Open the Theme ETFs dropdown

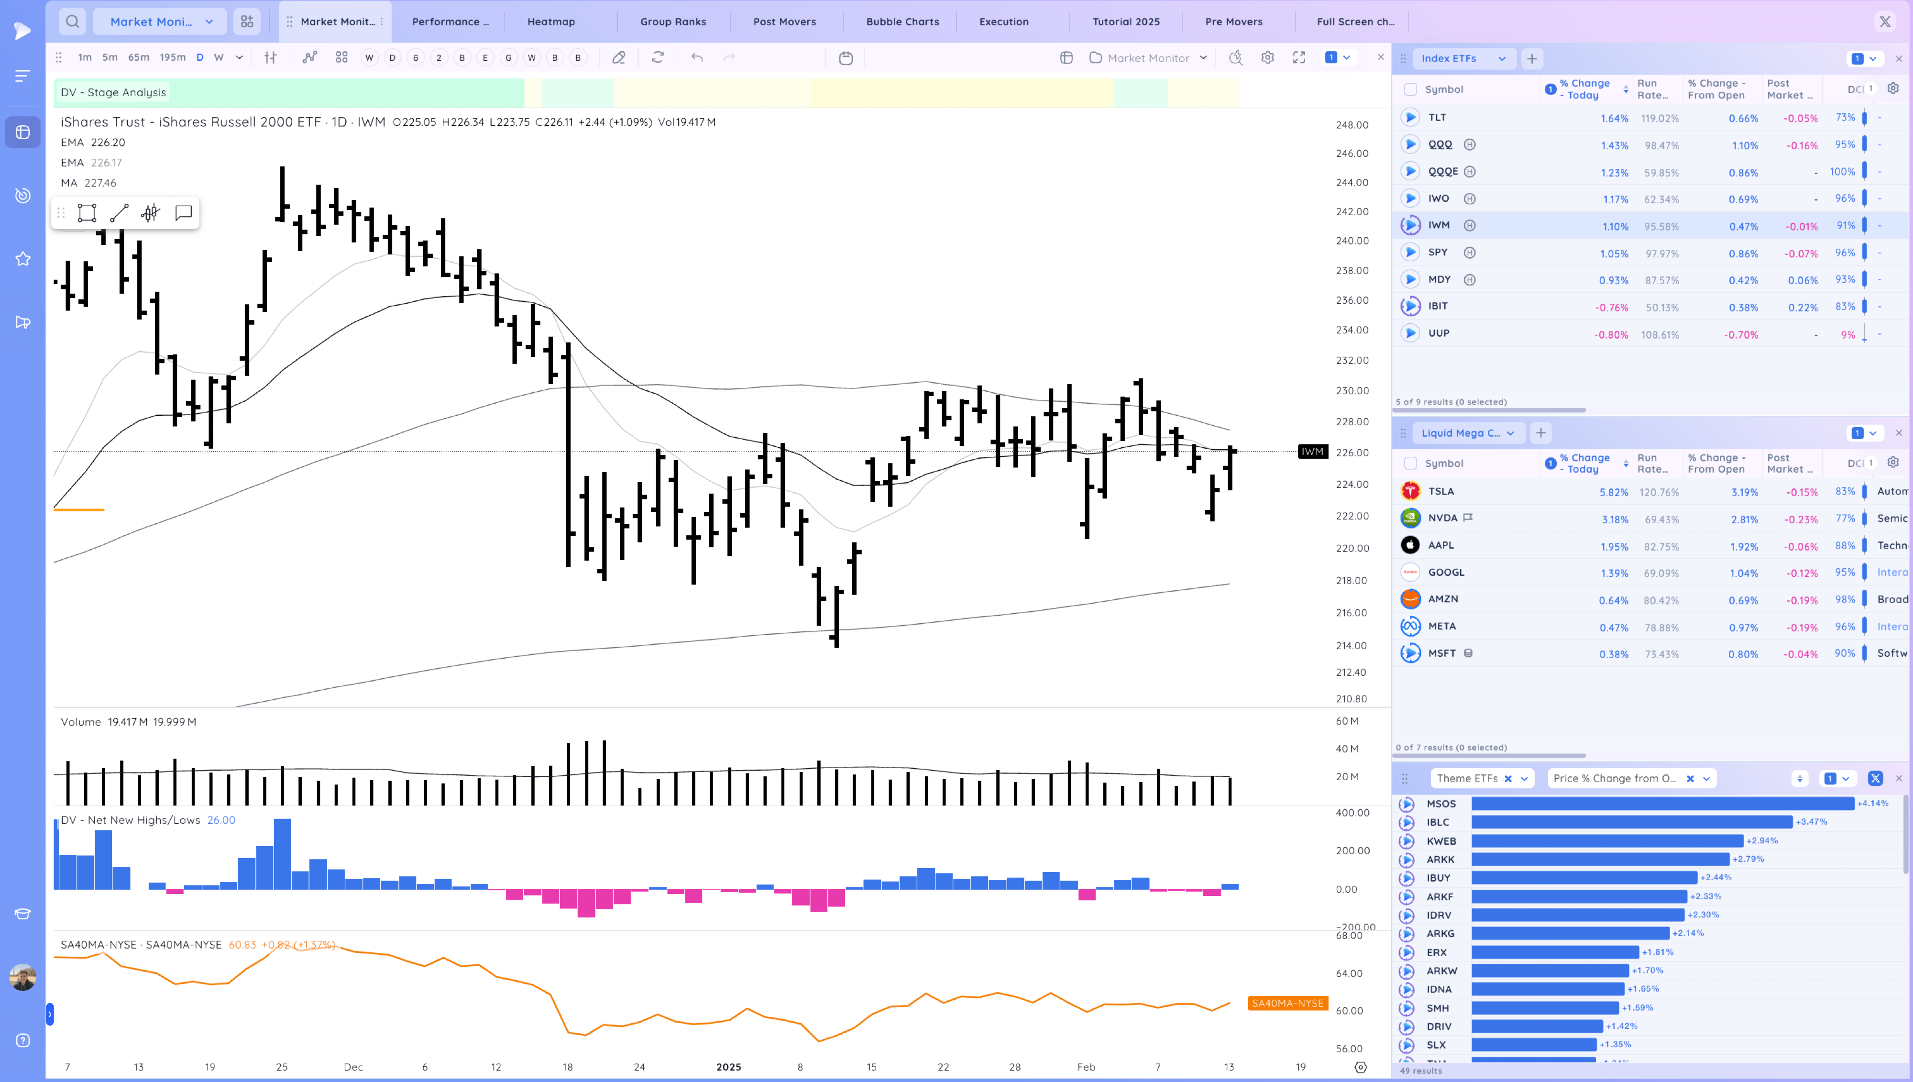tap(1524, 778)
